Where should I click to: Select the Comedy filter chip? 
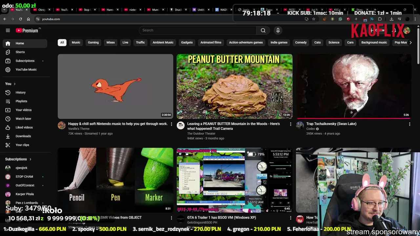pyautogui.click(x=301, y=42)
